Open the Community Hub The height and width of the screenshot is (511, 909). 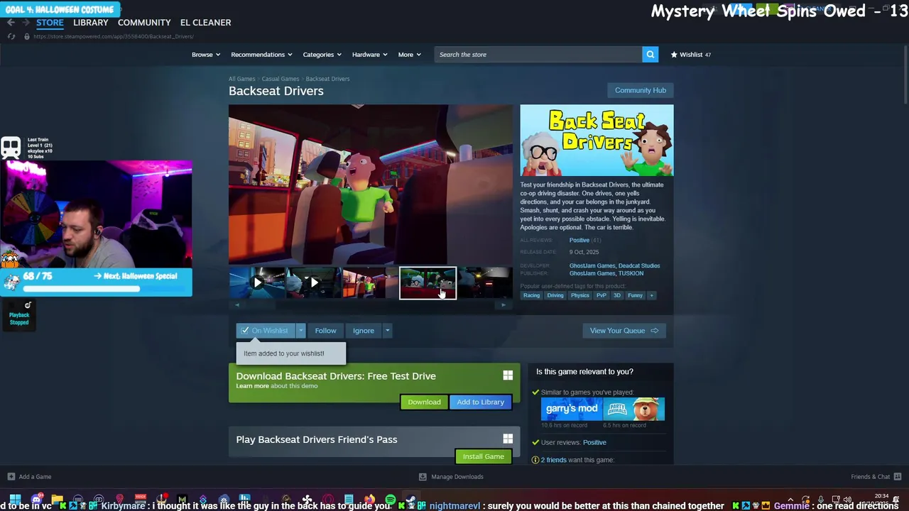pos(640,90)
